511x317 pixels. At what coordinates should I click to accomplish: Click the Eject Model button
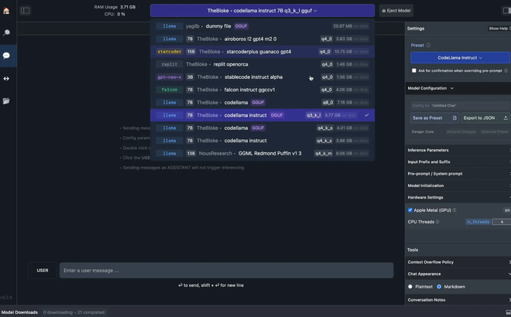pyautogui.click(x=396, y=11)
